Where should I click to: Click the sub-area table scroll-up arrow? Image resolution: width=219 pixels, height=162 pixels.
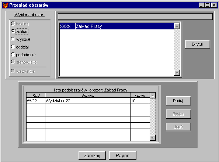pyautogui.click(x=153, y=96)
